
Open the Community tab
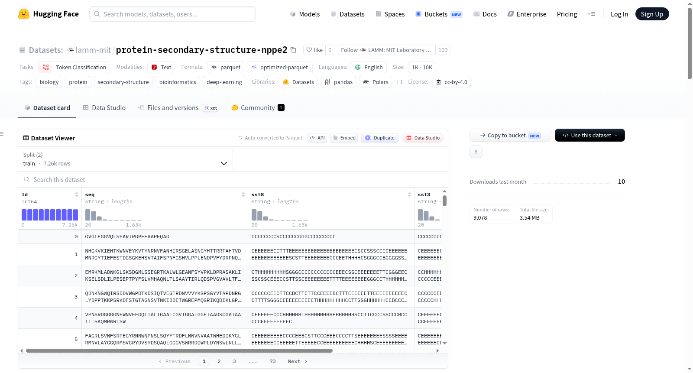[x=258, y=108]
